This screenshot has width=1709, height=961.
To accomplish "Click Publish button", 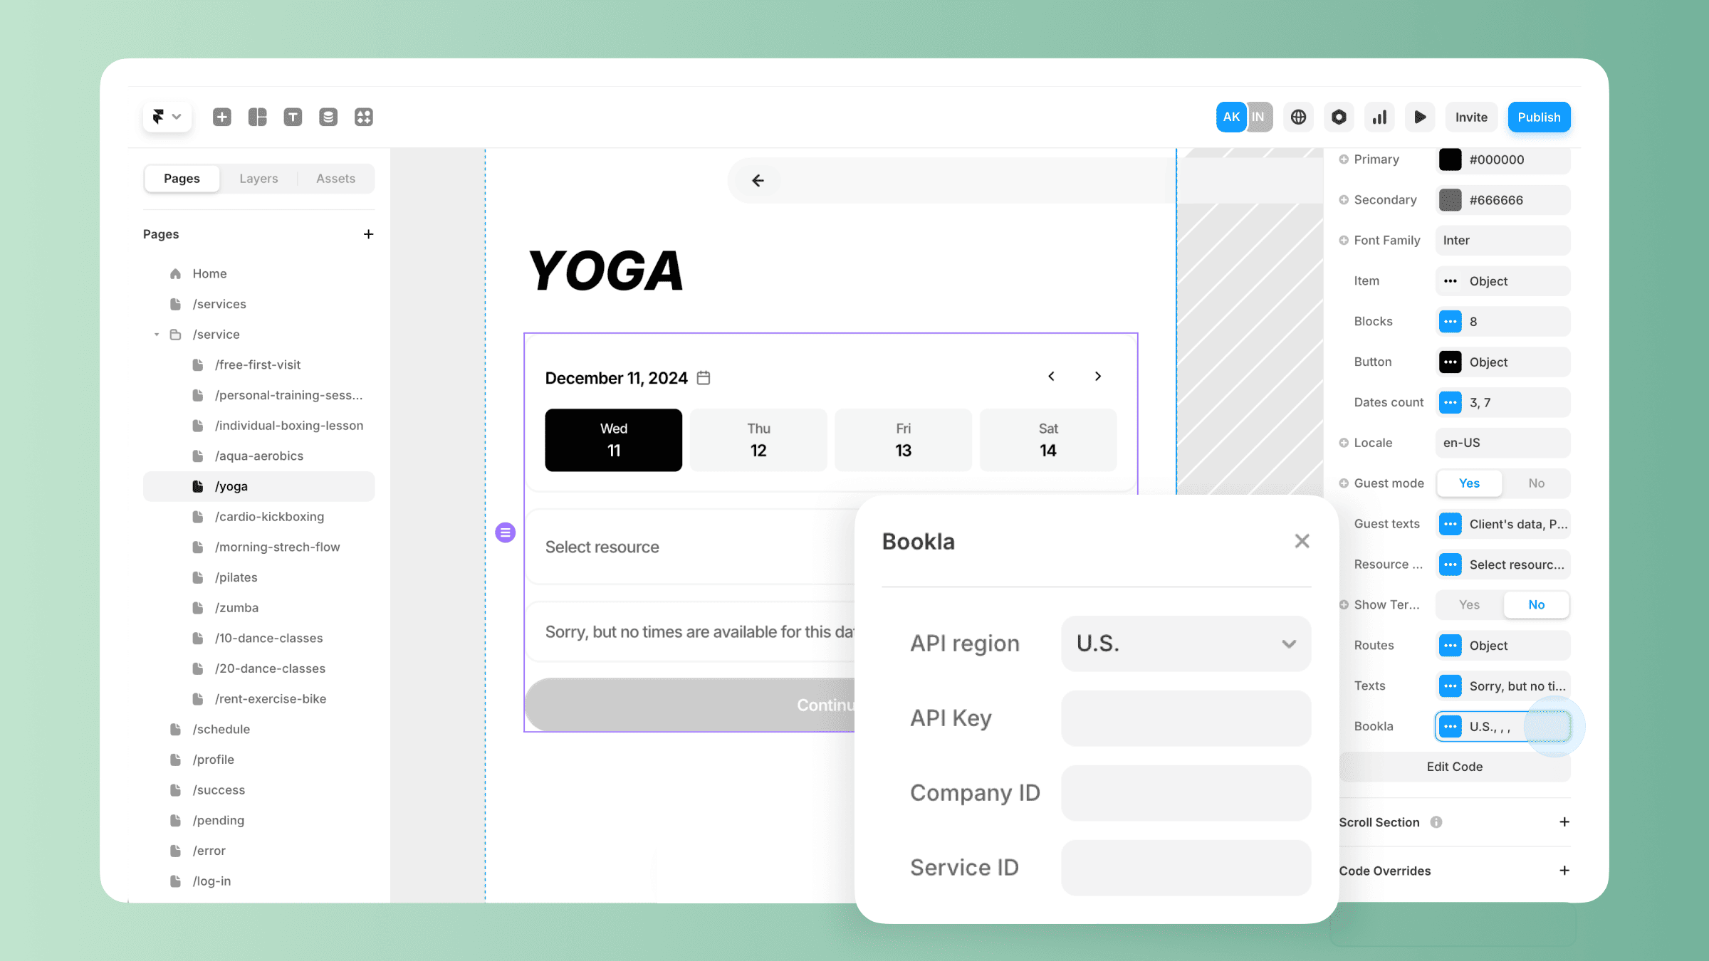I will pyautogui.click(x=1537, y=117).
